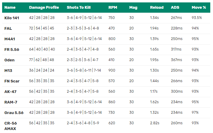Select the Kilo 141 weapon name
Screen dimensions: 213x133
[x=12, y=18]
